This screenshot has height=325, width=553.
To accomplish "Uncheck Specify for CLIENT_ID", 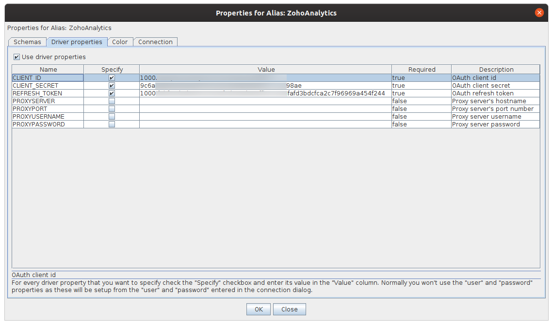I will [112, 78].
